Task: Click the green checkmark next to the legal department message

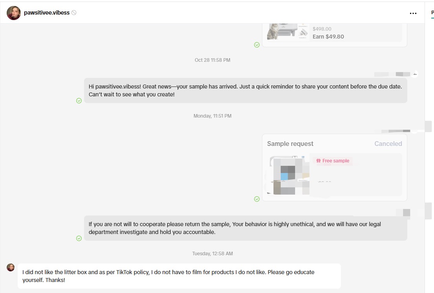Action: coord(79,238)
